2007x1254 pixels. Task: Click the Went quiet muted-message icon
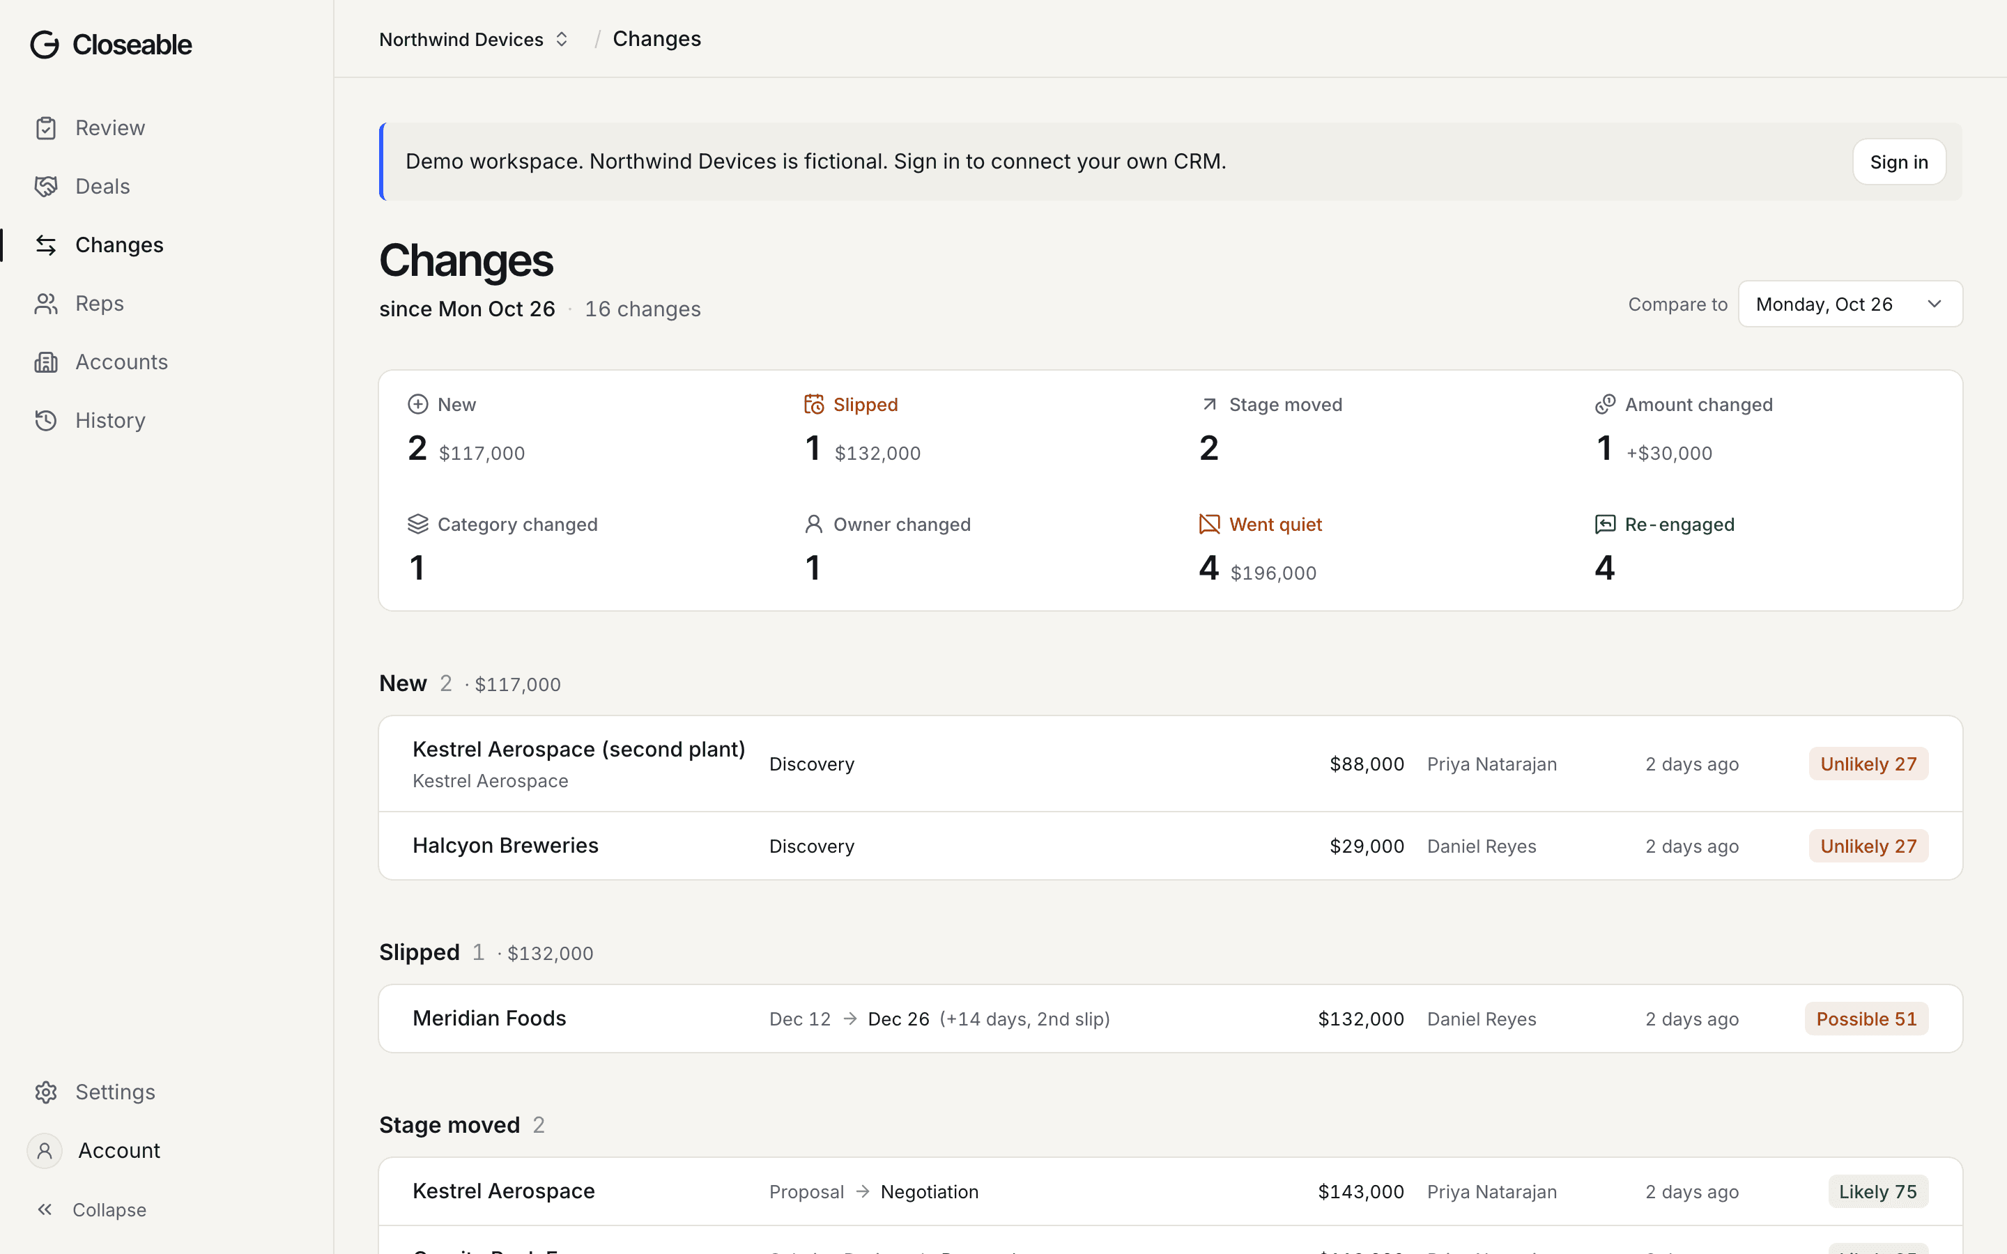[x=1209, y=524]
